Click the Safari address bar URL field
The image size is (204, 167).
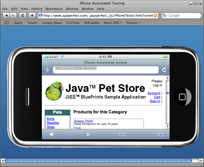98,16
